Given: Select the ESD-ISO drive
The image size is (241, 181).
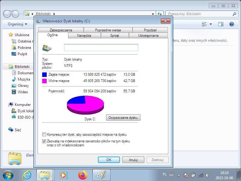Looking at the screenshot, I should click(23, 117).
